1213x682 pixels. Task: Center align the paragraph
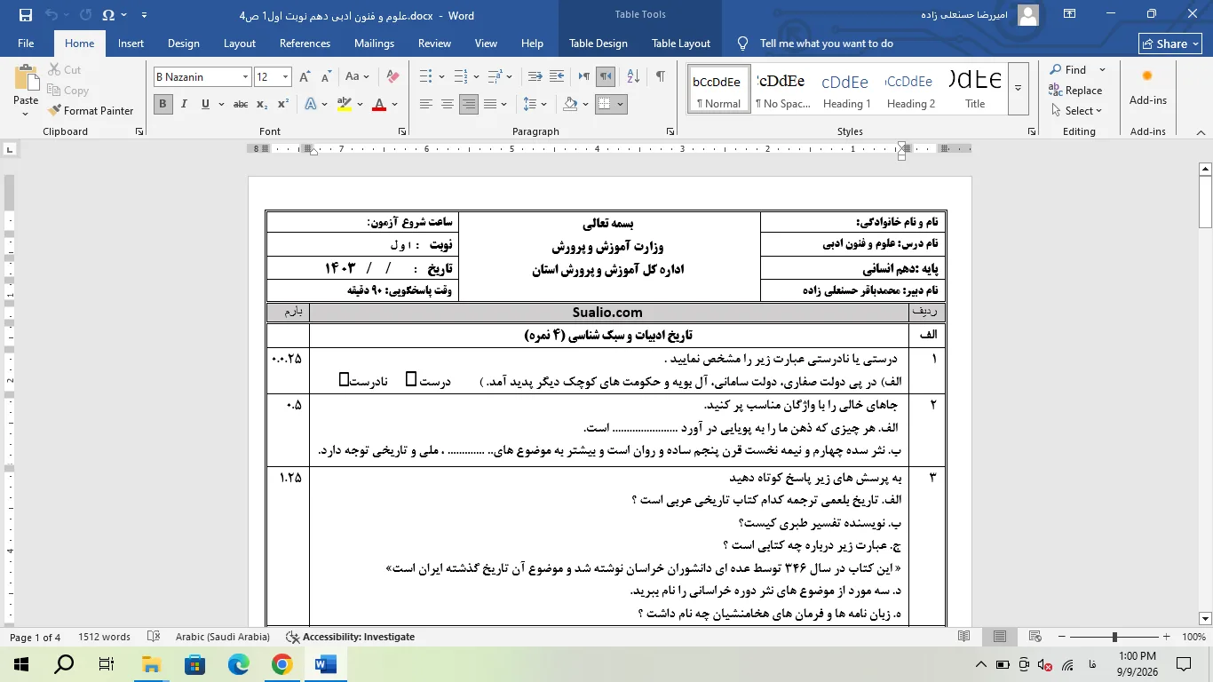tap(448, 104)
